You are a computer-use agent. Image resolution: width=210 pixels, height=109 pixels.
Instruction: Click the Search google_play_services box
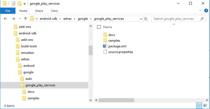[176, 19]
